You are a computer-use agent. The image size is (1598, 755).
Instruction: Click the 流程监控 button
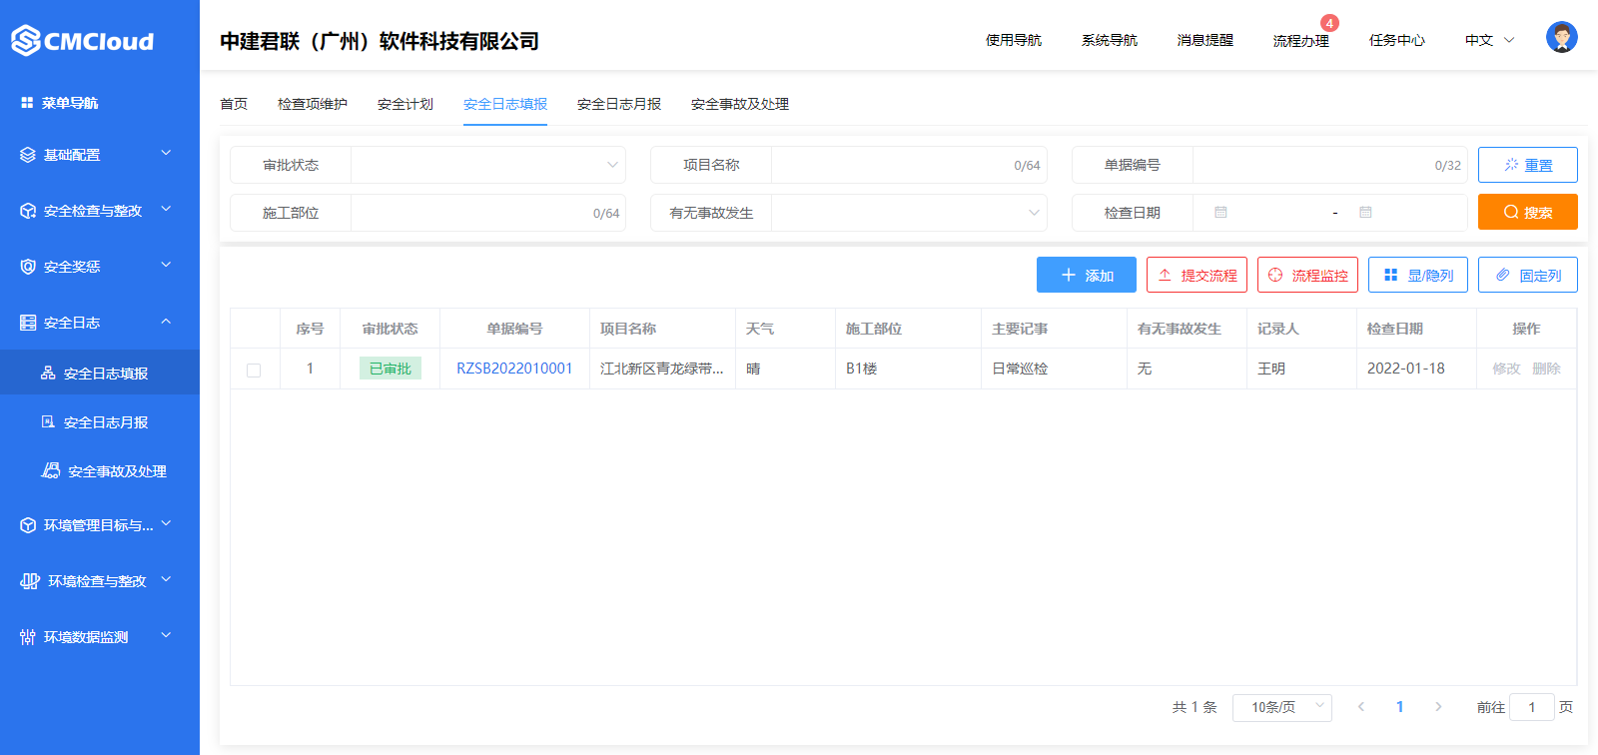click(x=1307, y=275)
